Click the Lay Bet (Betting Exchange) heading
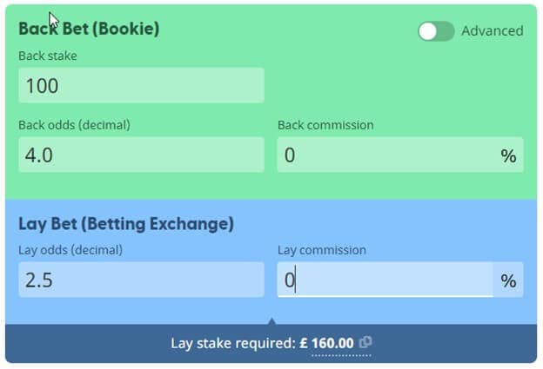Screen dimensions: 543x369 pos(126,224)
